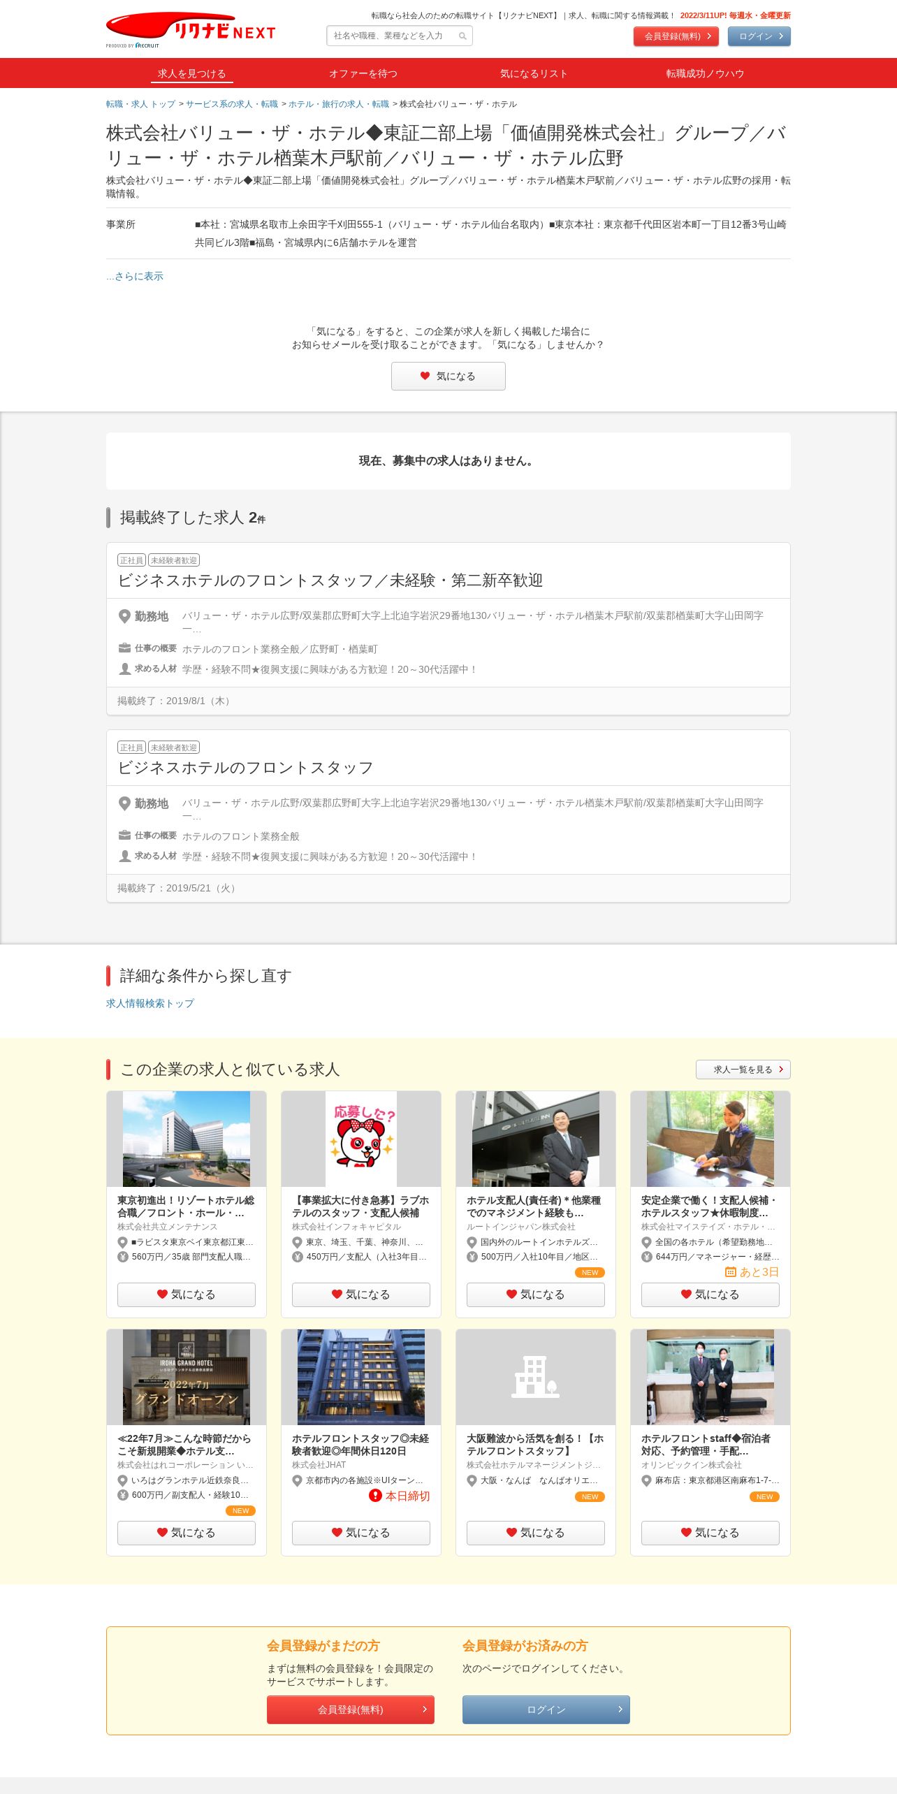Viewport: 897px width, 1794px height.
Task: Open 大阪難波から活気を創る！ job title
Action: (535, 1445)
